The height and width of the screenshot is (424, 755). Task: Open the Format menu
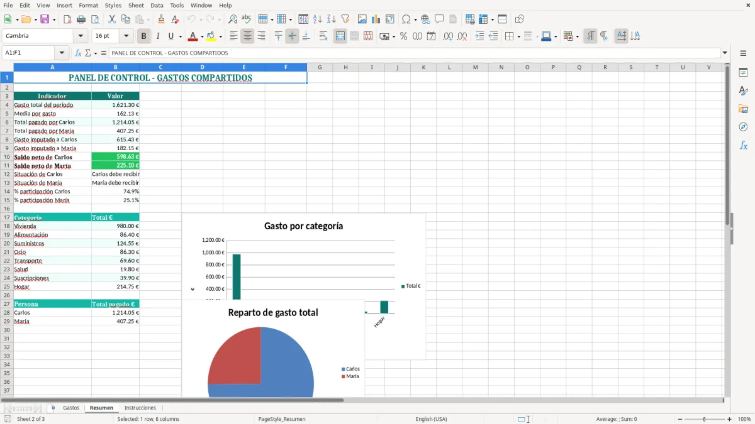click(x=88, y=5)
